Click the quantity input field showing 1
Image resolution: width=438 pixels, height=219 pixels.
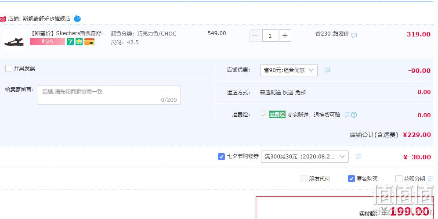tap(270, 36)
